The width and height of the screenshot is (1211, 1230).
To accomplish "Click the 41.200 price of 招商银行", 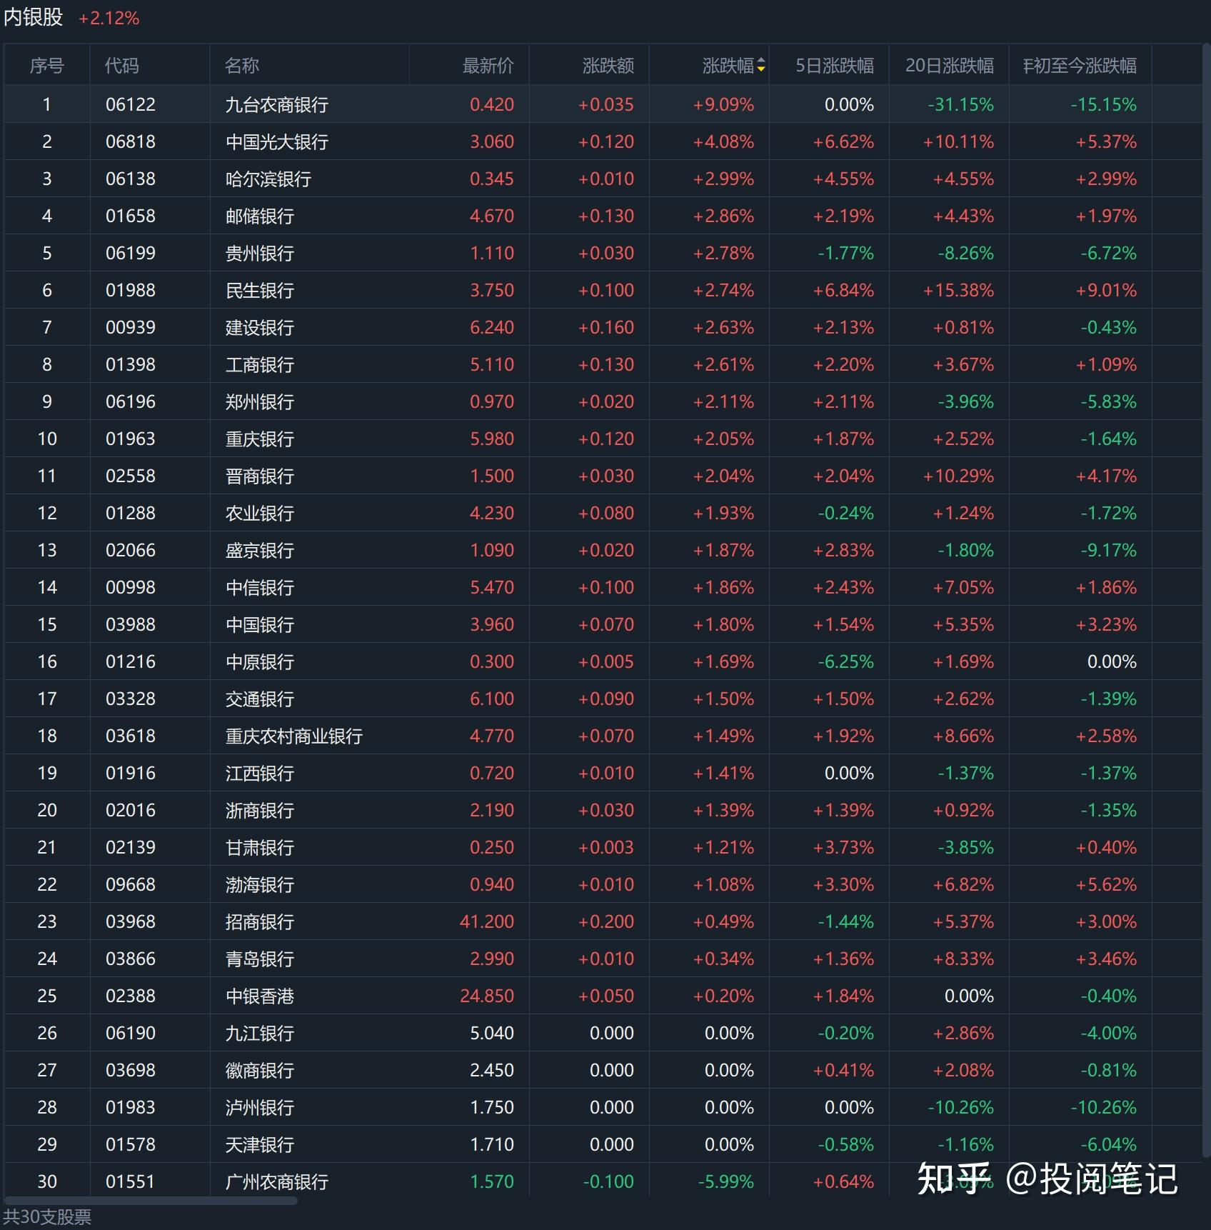I will pos(487,921).
